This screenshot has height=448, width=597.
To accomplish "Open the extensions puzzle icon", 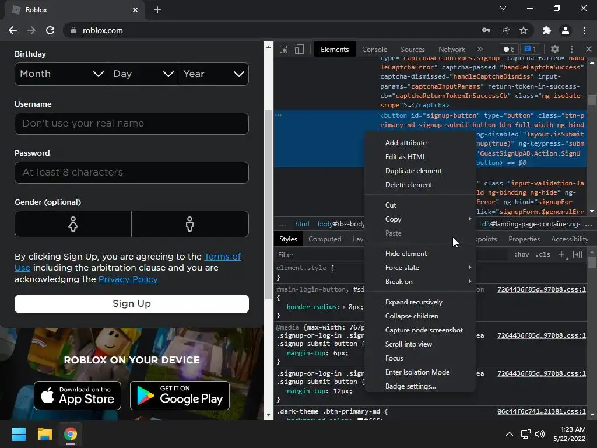I will click(x=547, y=30).
